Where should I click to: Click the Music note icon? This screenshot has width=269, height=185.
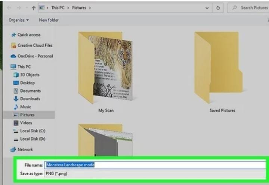click(x=16, y=107)
